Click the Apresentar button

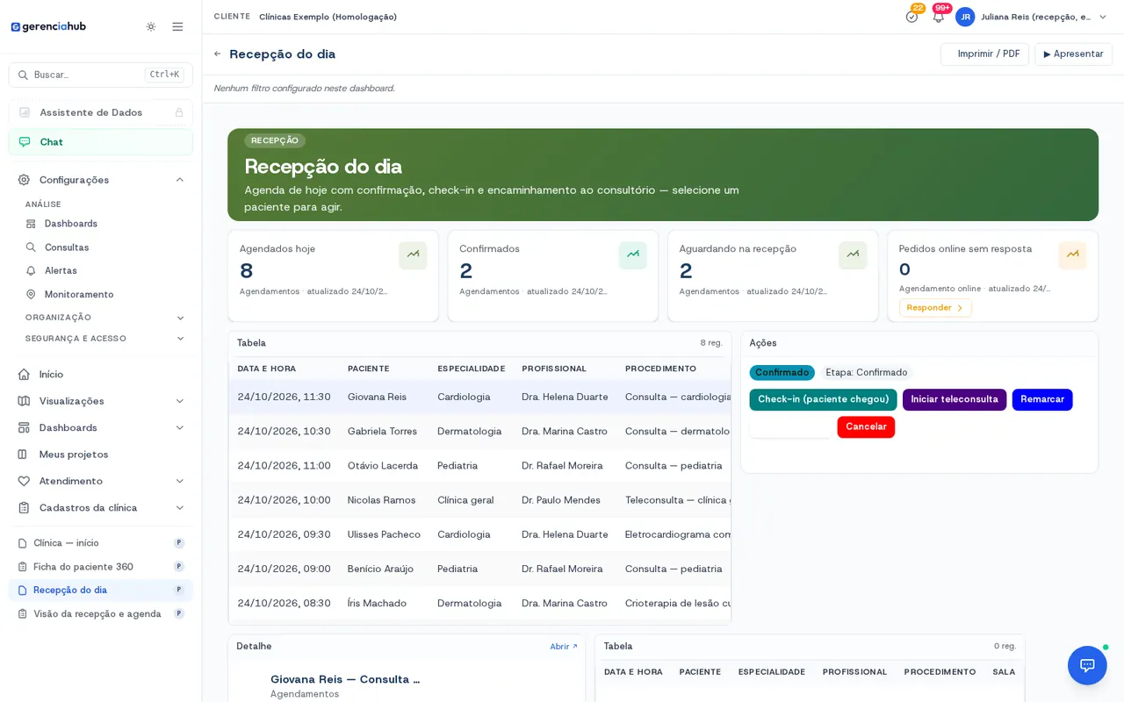1073,54
